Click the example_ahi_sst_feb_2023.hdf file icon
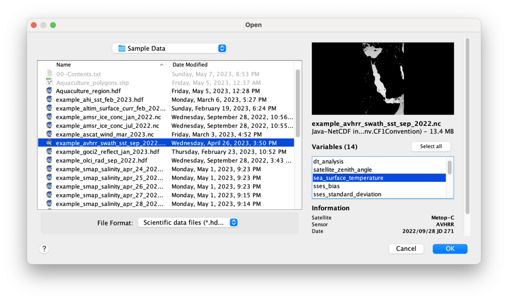The width and height of the screenshot is (508, 300). 49,99
